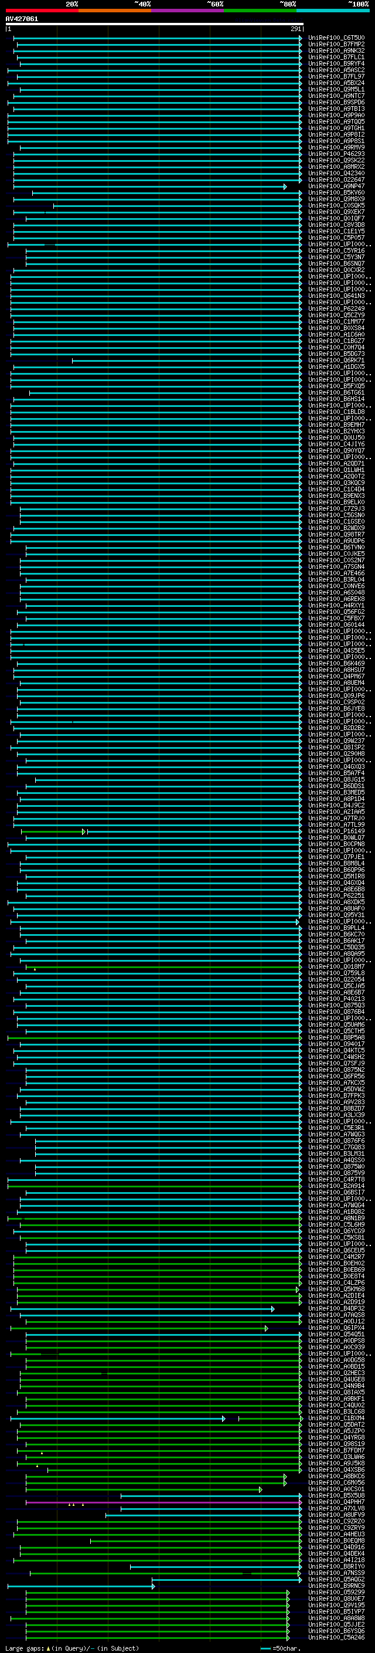Click the cyan alignment bar for UniRef100_B8RIY0
The image size is (375, 1653).
tap(216, 1567)
